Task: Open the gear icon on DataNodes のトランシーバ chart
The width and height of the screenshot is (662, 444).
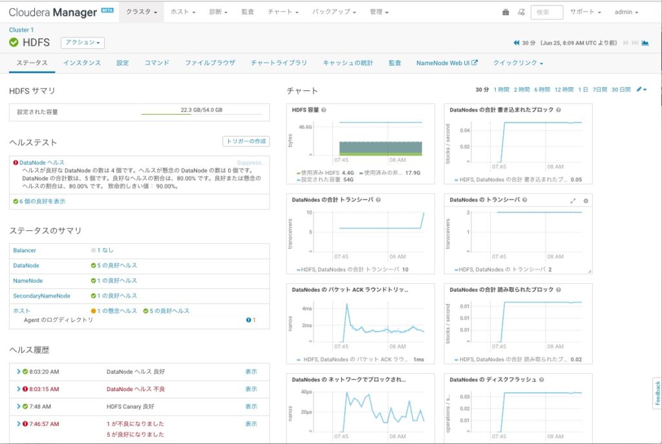Action: click(x=586, y=201)
